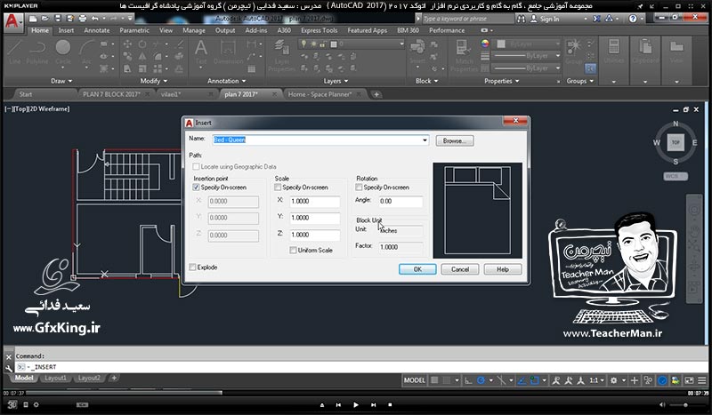Enable the Explode checkbox
Viewport: 712px width, 415px height.
[x=192, y=267]
